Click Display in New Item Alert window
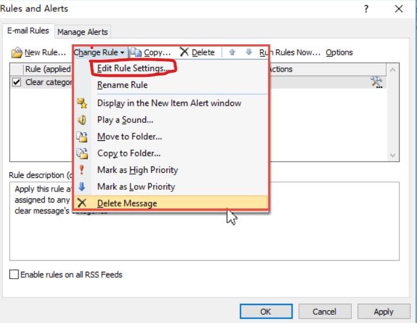 169,103
